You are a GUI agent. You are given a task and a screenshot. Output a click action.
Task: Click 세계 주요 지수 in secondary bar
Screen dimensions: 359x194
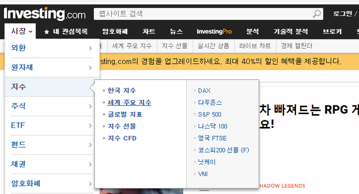coord(132,46)
